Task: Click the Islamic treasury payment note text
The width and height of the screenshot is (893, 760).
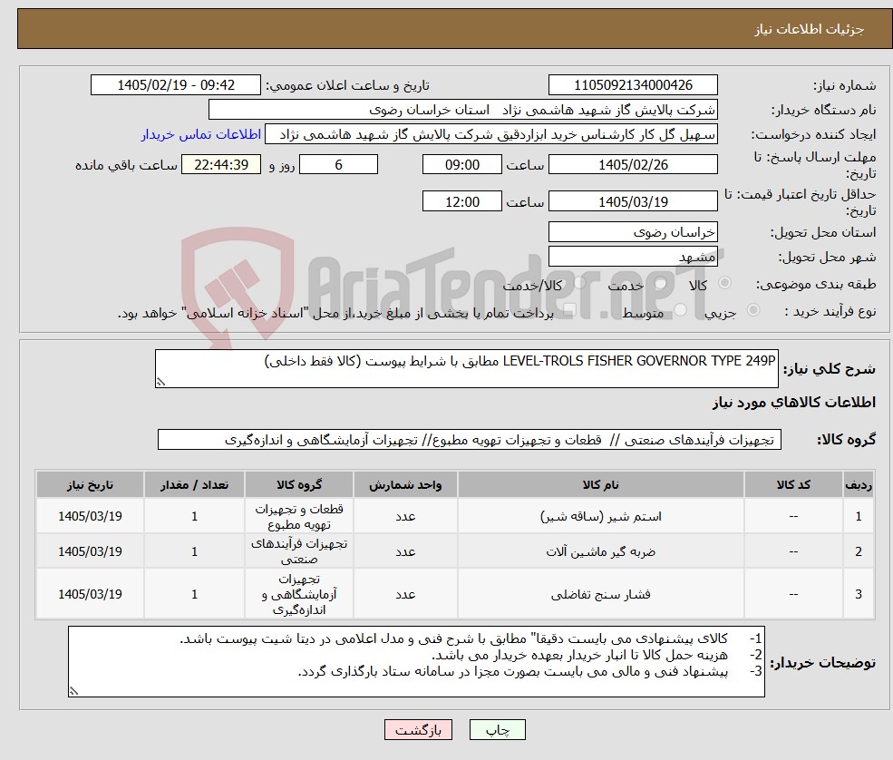Action: pos(335,313)
